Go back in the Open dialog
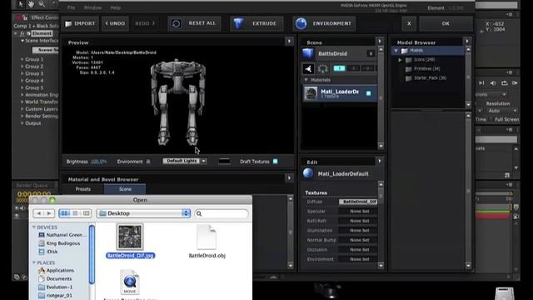Viewport: 533px width, 300px height. pos(38,213)
